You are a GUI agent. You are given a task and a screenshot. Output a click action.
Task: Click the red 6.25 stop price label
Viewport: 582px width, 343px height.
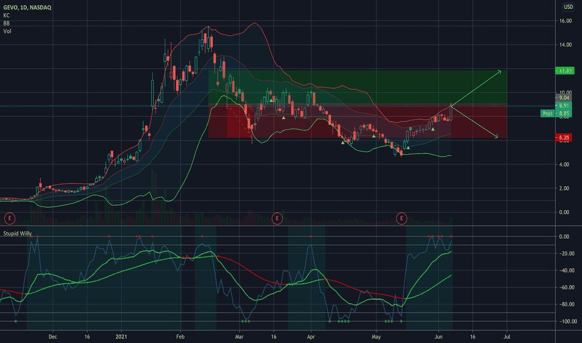(x=563, y=138)
